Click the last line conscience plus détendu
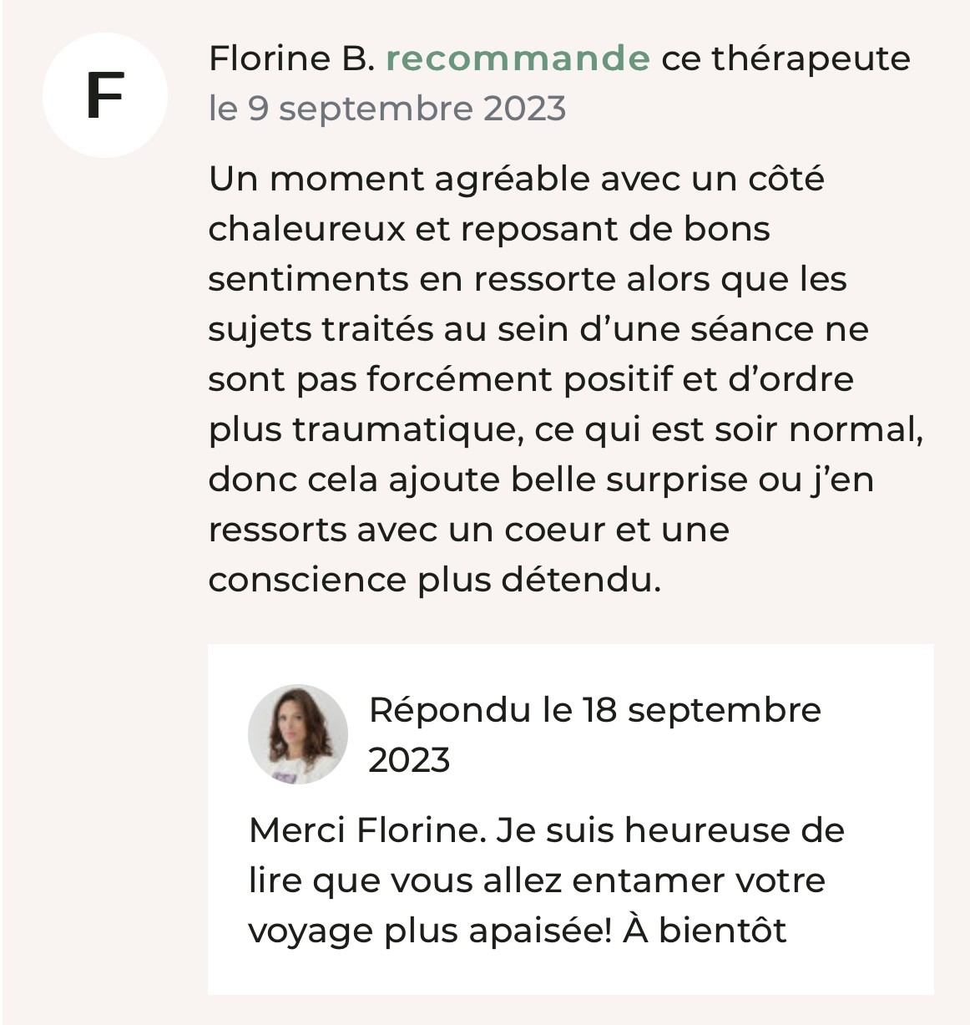Screen dimensions: 970x1025 [435, 580]
